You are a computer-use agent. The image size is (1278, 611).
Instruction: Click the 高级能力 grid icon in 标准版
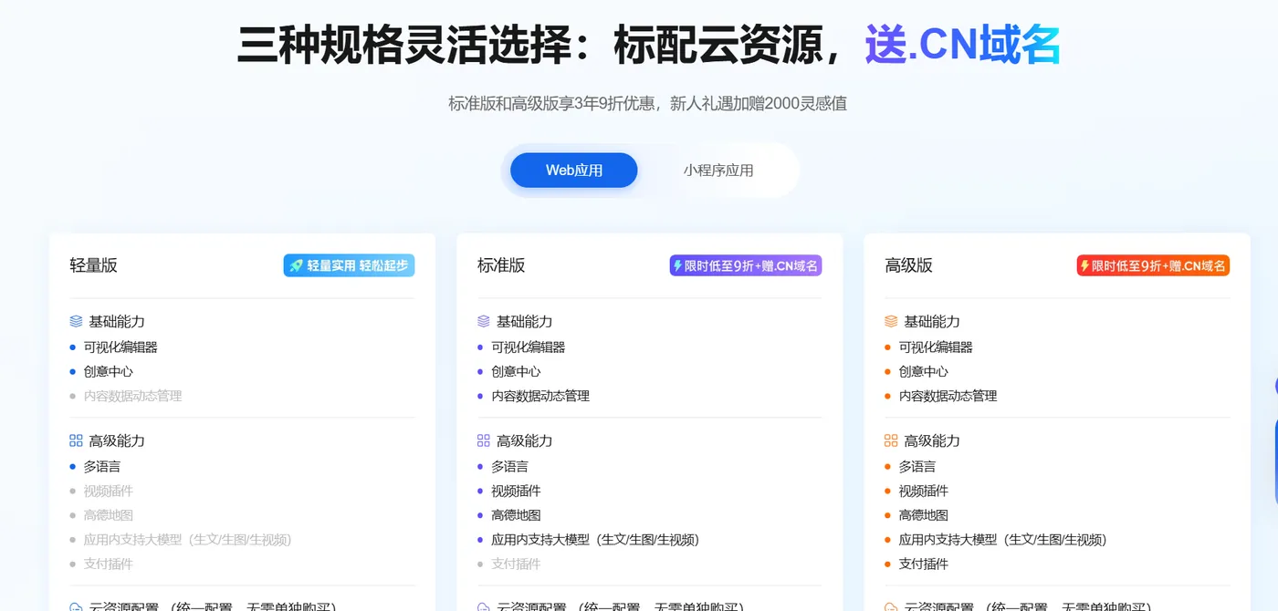click(484, 440)
